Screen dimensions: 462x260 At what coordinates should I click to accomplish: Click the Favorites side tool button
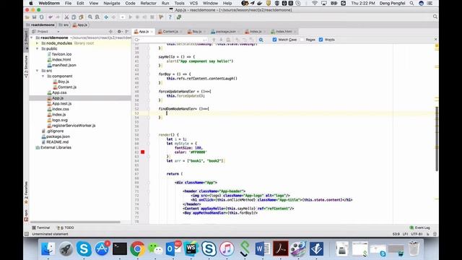(26, 193)
